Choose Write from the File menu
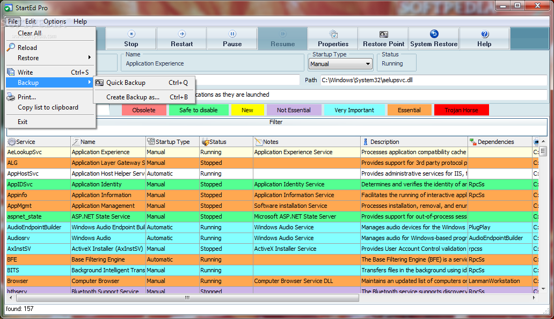Viewport: 554px width, 319px height. point(50,72)
